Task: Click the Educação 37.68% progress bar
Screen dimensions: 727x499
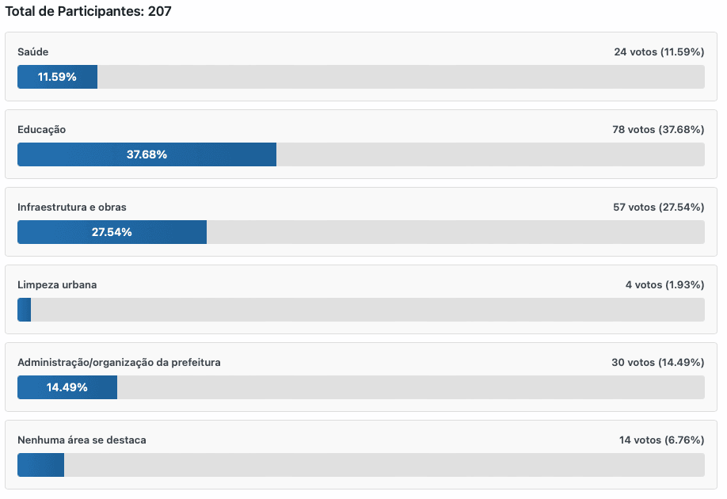Action: 147,154
